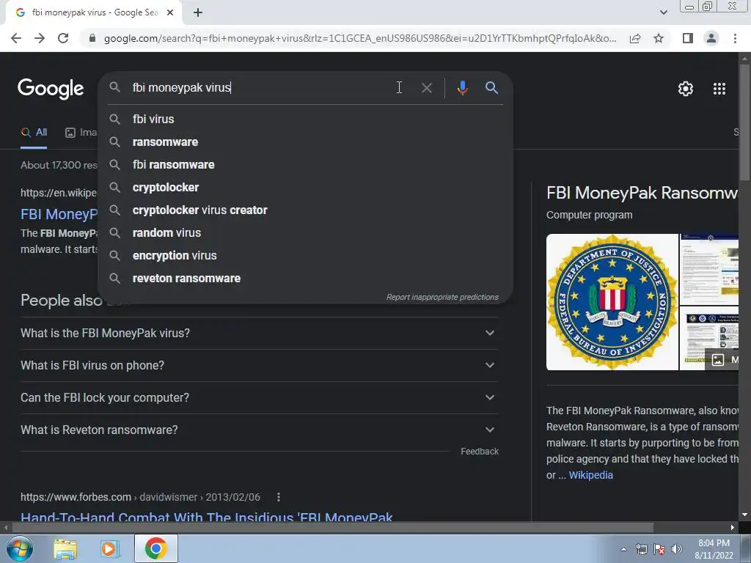751x563 pixels.
Task: Open the ransomware screenshot thumbnail at top right
Action: click(709, 270)
